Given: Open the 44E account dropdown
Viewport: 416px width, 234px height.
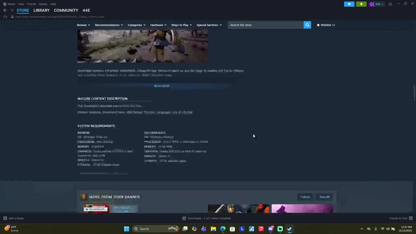Looking at the screenshot, I should 379,4.
